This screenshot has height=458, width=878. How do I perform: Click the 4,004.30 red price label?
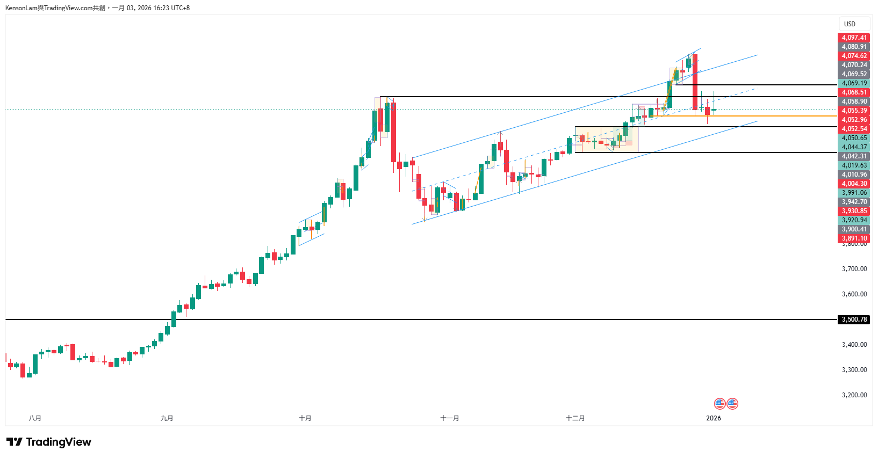pos(854,184)
